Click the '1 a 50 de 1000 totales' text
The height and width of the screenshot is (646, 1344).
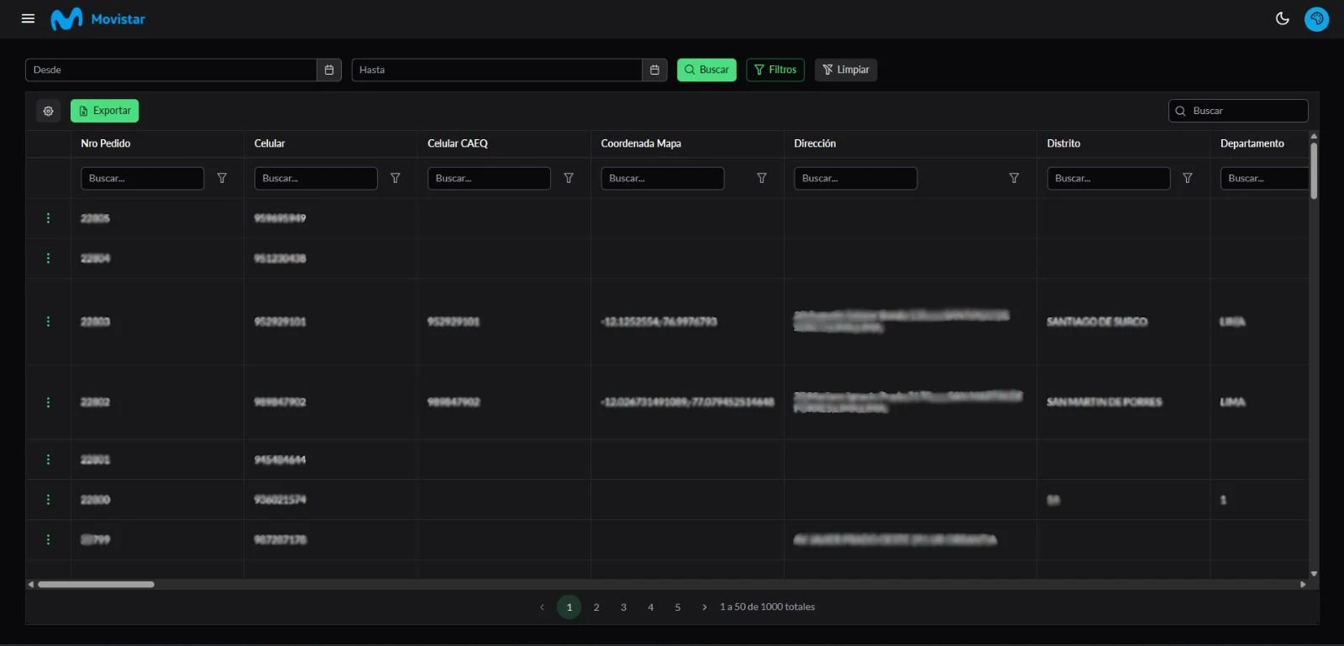pos(767,607)
